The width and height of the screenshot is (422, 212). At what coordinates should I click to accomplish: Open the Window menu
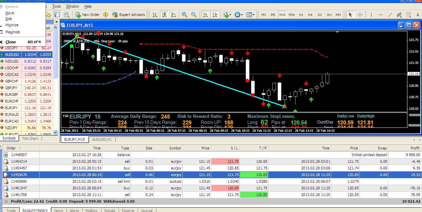click(72, 6)
